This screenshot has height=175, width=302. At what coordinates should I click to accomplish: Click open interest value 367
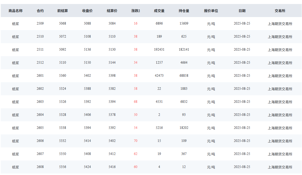coord(184,154)
